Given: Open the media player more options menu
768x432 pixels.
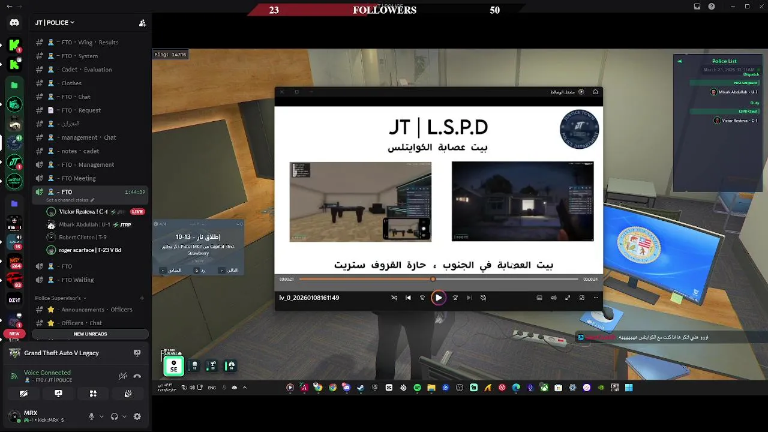Looking at the screenshot, I should coord(596,298).
